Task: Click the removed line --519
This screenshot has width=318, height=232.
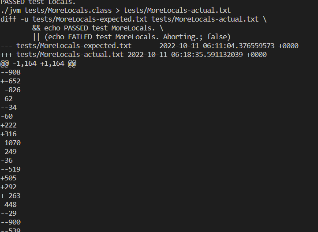Action: [11, 169]
